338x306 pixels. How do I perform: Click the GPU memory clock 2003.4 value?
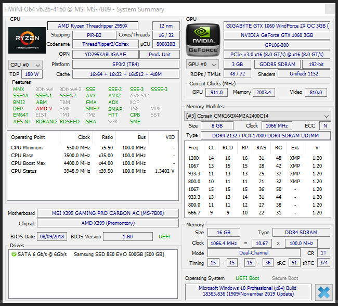(264, 92)
